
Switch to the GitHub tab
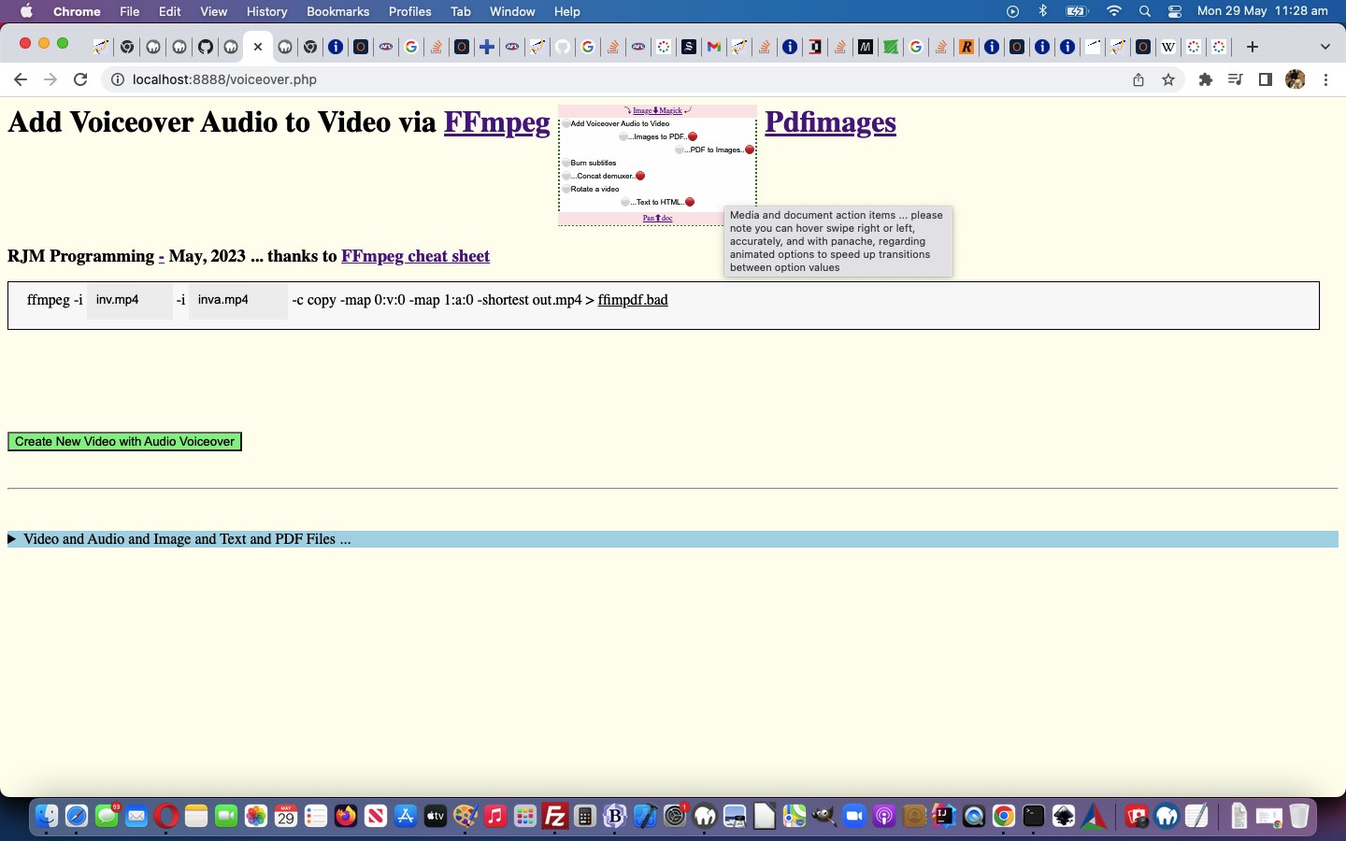pos(205,47)
